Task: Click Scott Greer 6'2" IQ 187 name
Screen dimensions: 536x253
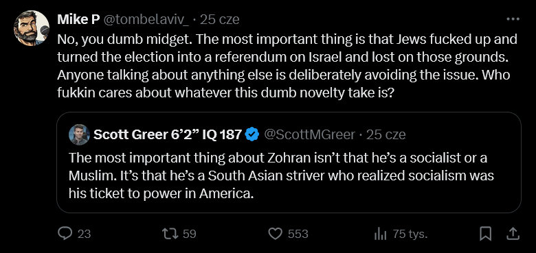Action: [x=168, y=134]
